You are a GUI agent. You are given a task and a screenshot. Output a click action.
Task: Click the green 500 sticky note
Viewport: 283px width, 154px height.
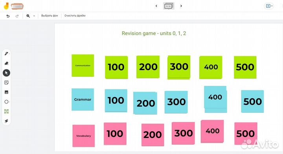point(245,67)
